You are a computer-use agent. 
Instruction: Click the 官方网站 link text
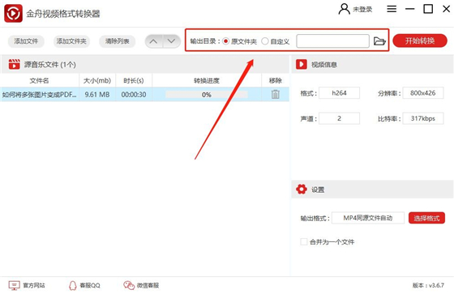click(34, 285)
